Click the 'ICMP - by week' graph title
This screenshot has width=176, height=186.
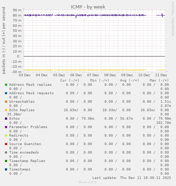tap(88, 7)
